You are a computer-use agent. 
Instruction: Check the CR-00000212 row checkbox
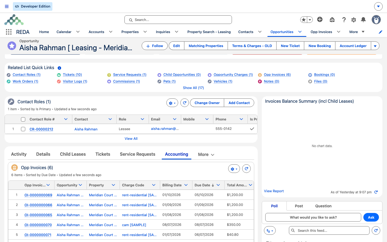[x=23, y=129]
